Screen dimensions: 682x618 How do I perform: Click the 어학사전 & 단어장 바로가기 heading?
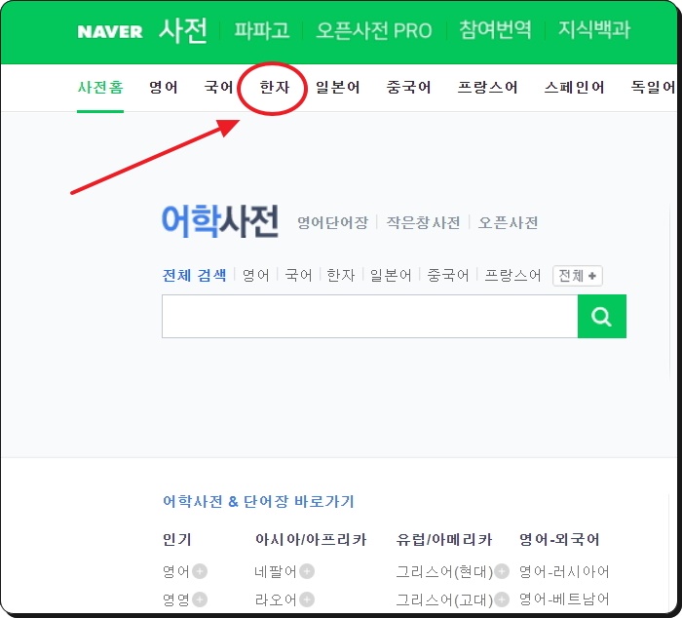pyautogui.click(x=258, y=501)
